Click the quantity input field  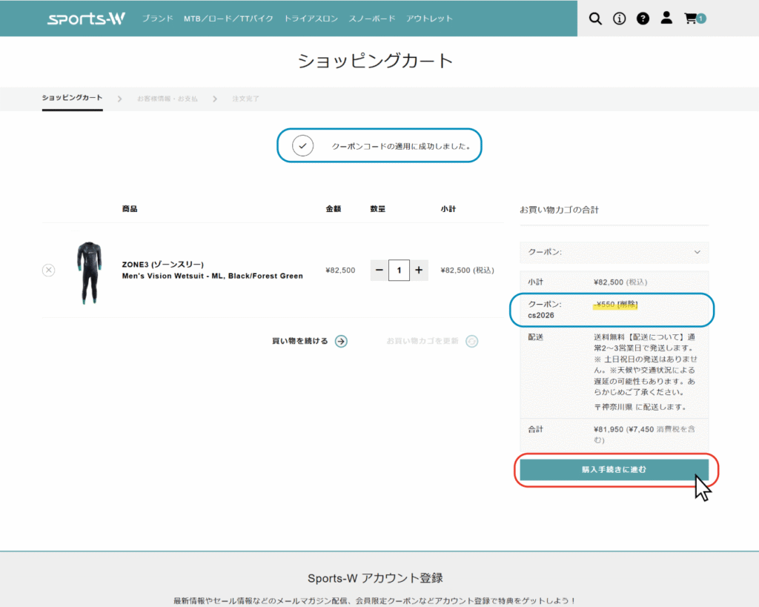[399, 271]
